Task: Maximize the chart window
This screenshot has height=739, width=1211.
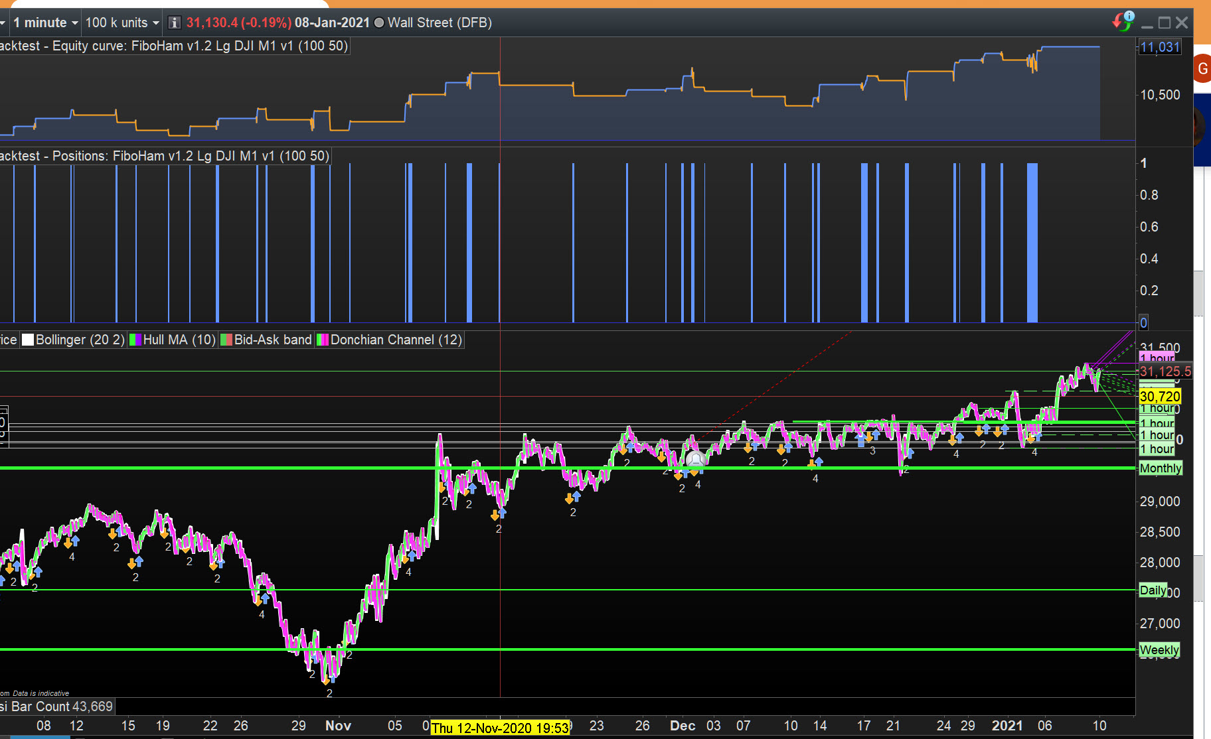Action: [1165, 23]
